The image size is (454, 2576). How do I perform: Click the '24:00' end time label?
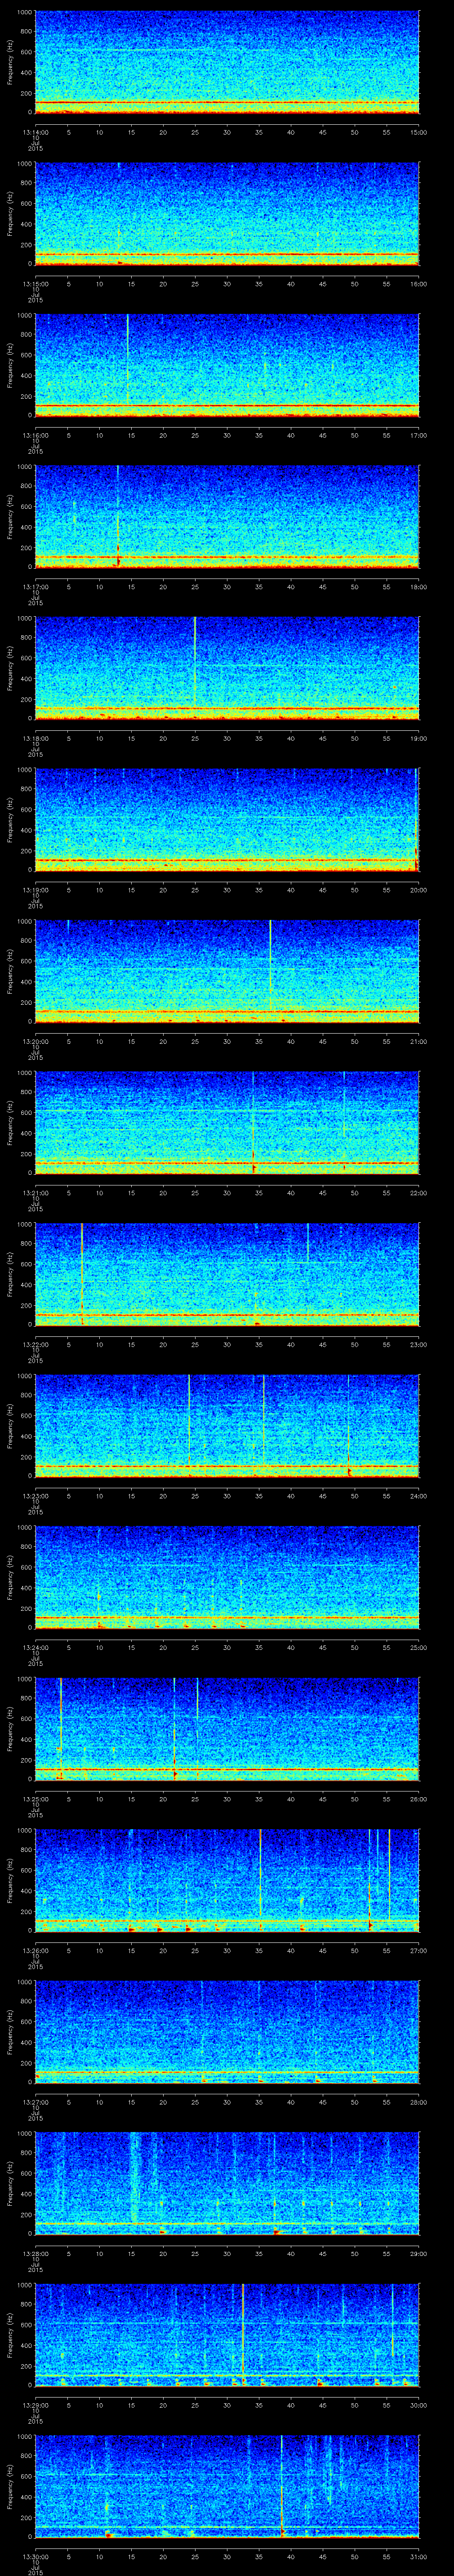pyautogui.click(x=419, y=1496)
